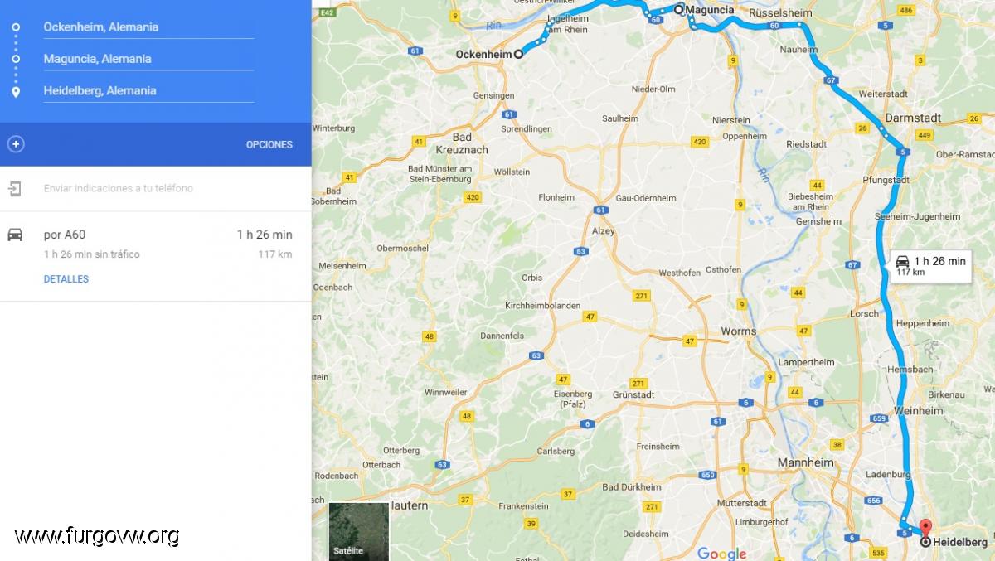Expand route DETALLES

tap(66, 279)
